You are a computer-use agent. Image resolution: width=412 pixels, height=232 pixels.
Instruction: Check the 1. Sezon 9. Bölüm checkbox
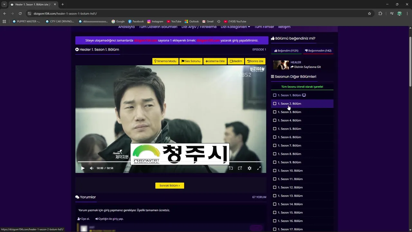tap(275, 162)
